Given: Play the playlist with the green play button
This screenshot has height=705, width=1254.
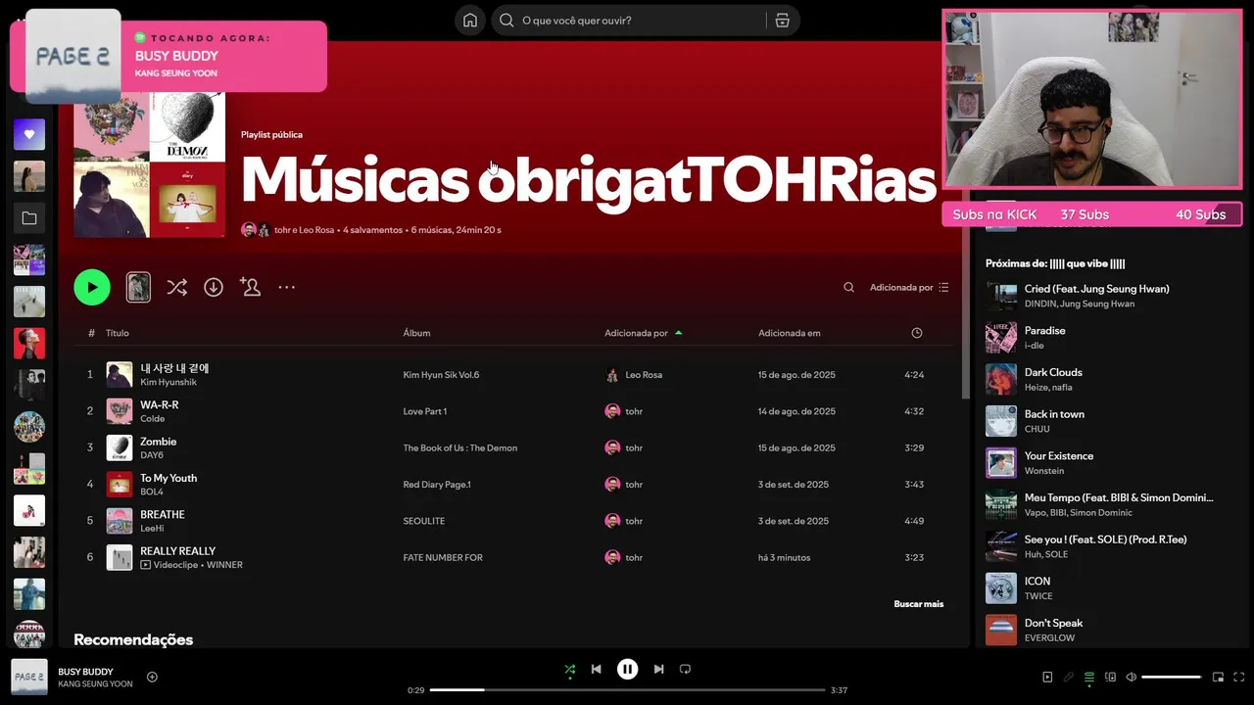Looking at the screenshot, I should [92, 287].
